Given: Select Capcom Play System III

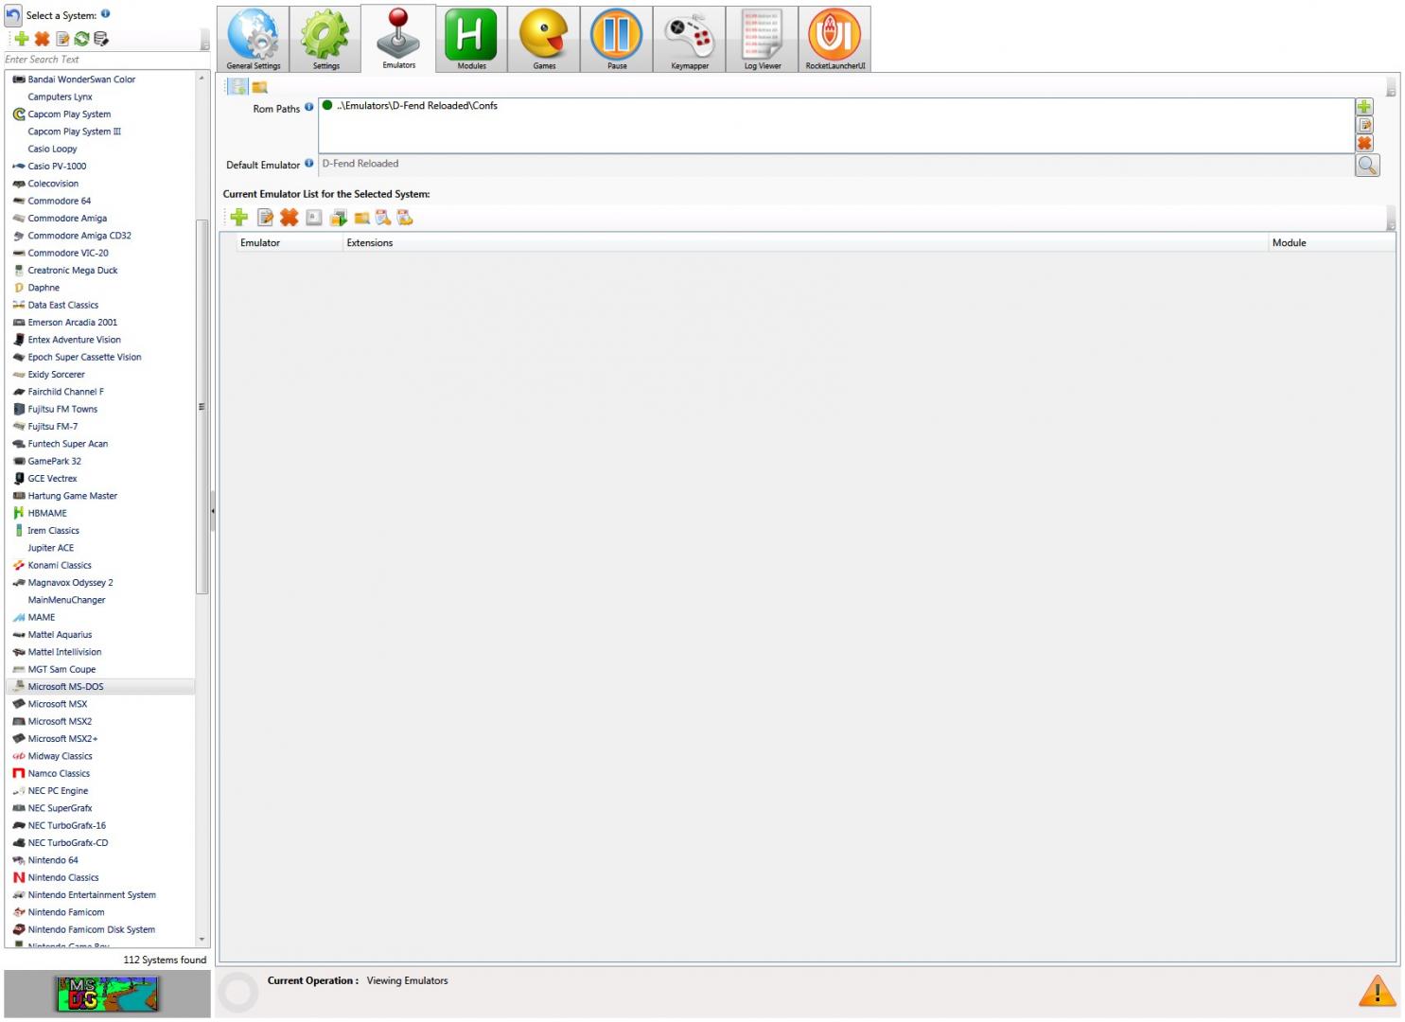Looking at the screenshot, I should 75,132.
